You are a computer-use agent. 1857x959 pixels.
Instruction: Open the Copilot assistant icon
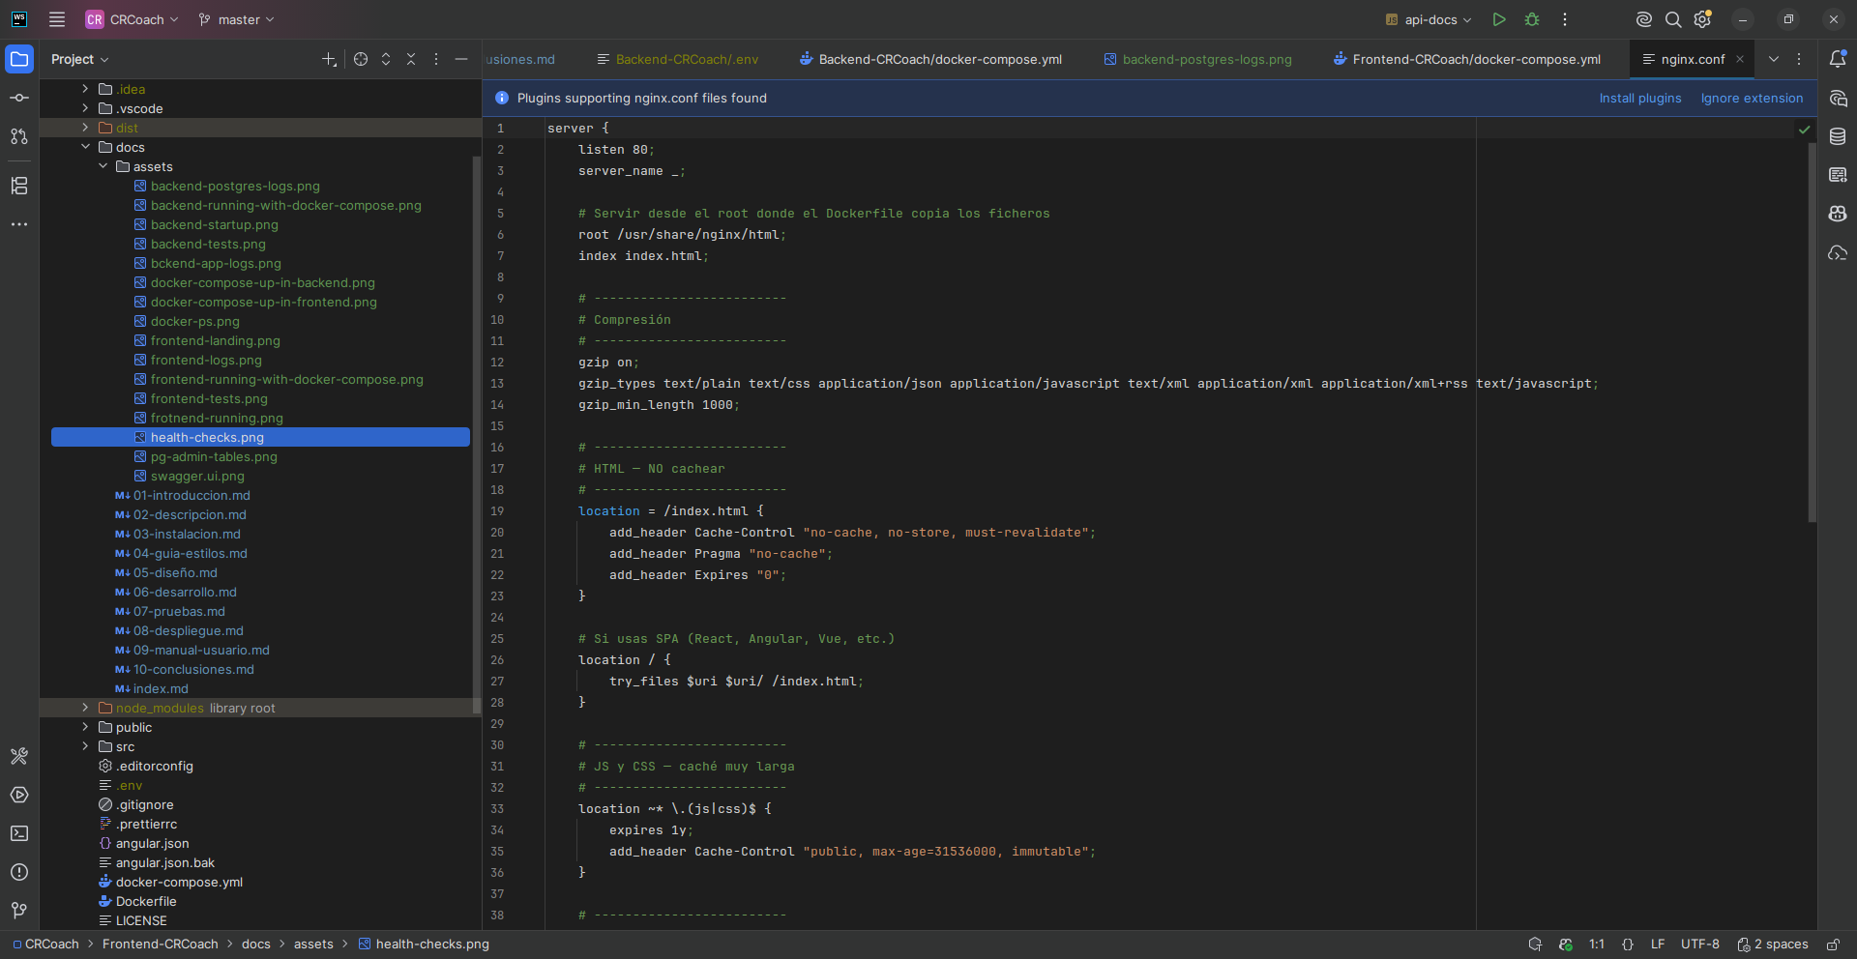(x=1838, y=214)
